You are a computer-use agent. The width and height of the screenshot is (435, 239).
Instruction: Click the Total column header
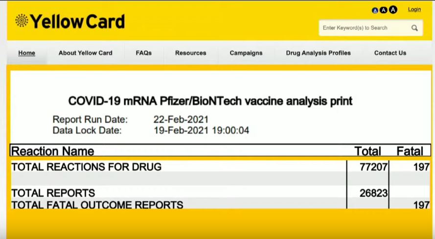pyautogui.click(x=368, y=151)
